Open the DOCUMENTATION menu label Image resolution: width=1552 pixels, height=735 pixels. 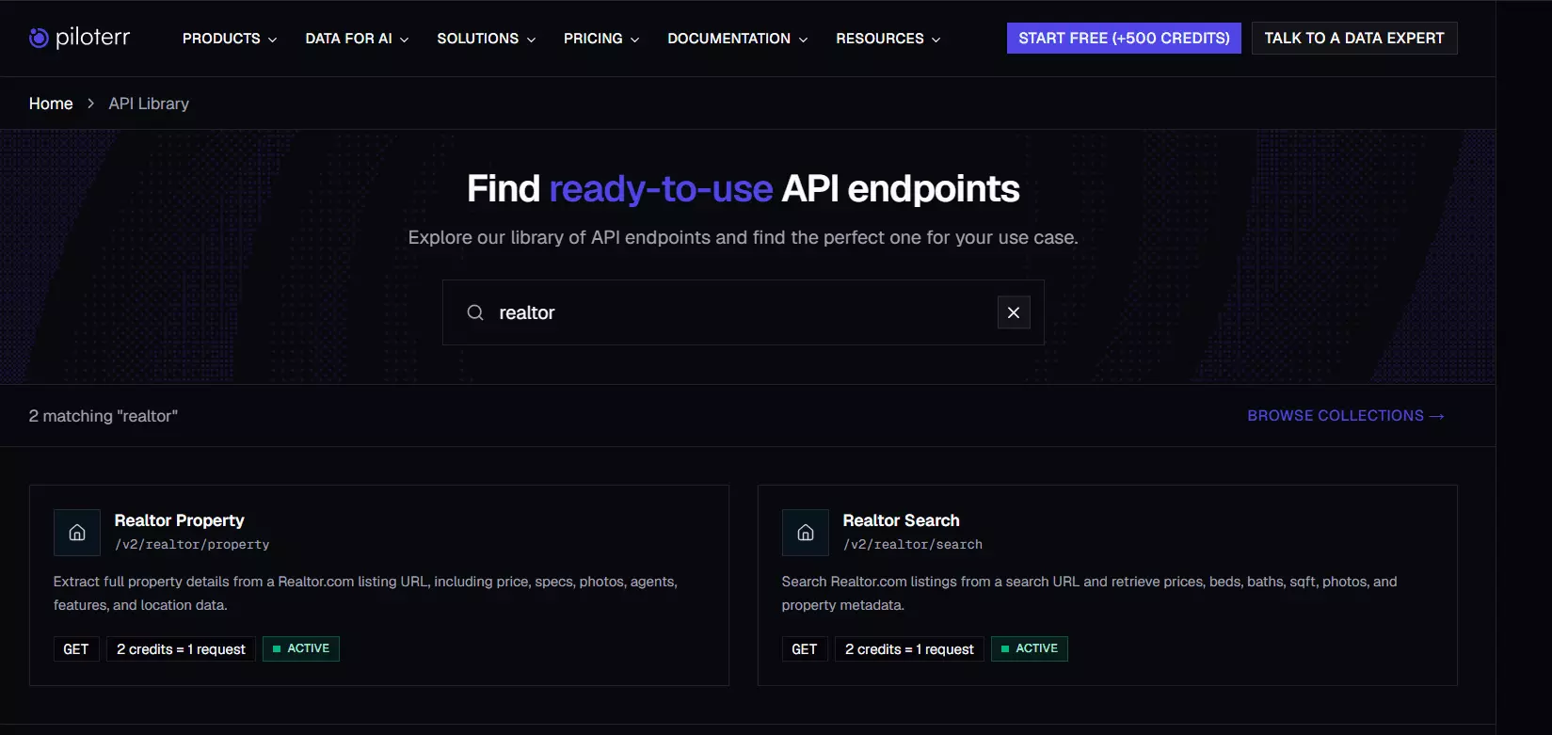728,39
